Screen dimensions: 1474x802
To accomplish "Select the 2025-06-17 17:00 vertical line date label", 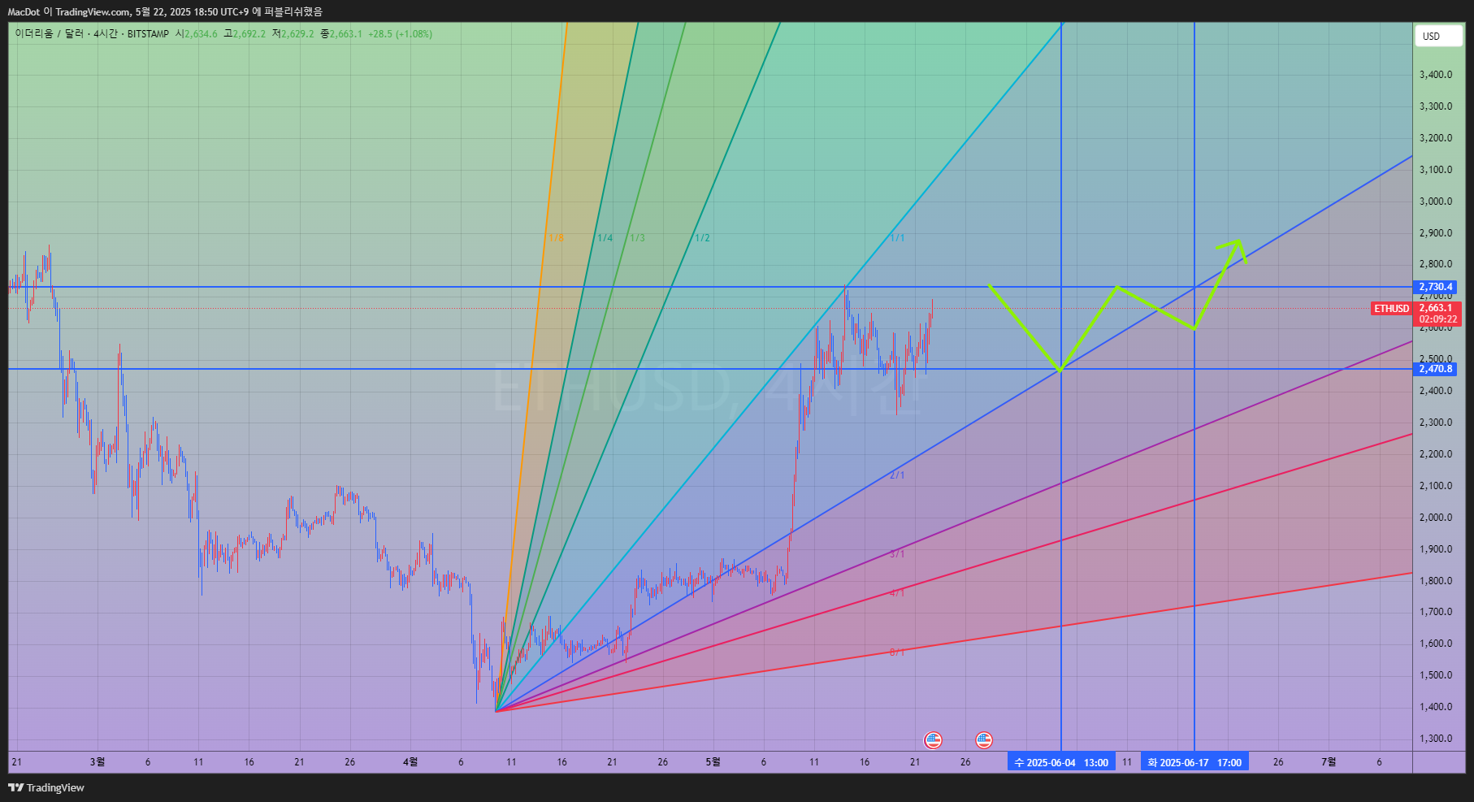I will click(x=1194, y=762).
